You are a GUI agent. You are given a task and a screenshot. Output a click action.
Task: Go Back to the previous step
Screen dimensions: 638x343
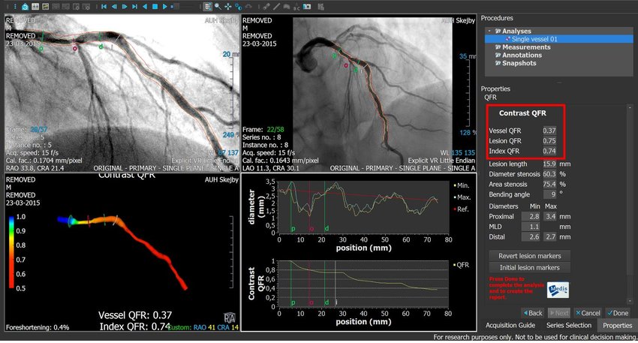point(532,312)
